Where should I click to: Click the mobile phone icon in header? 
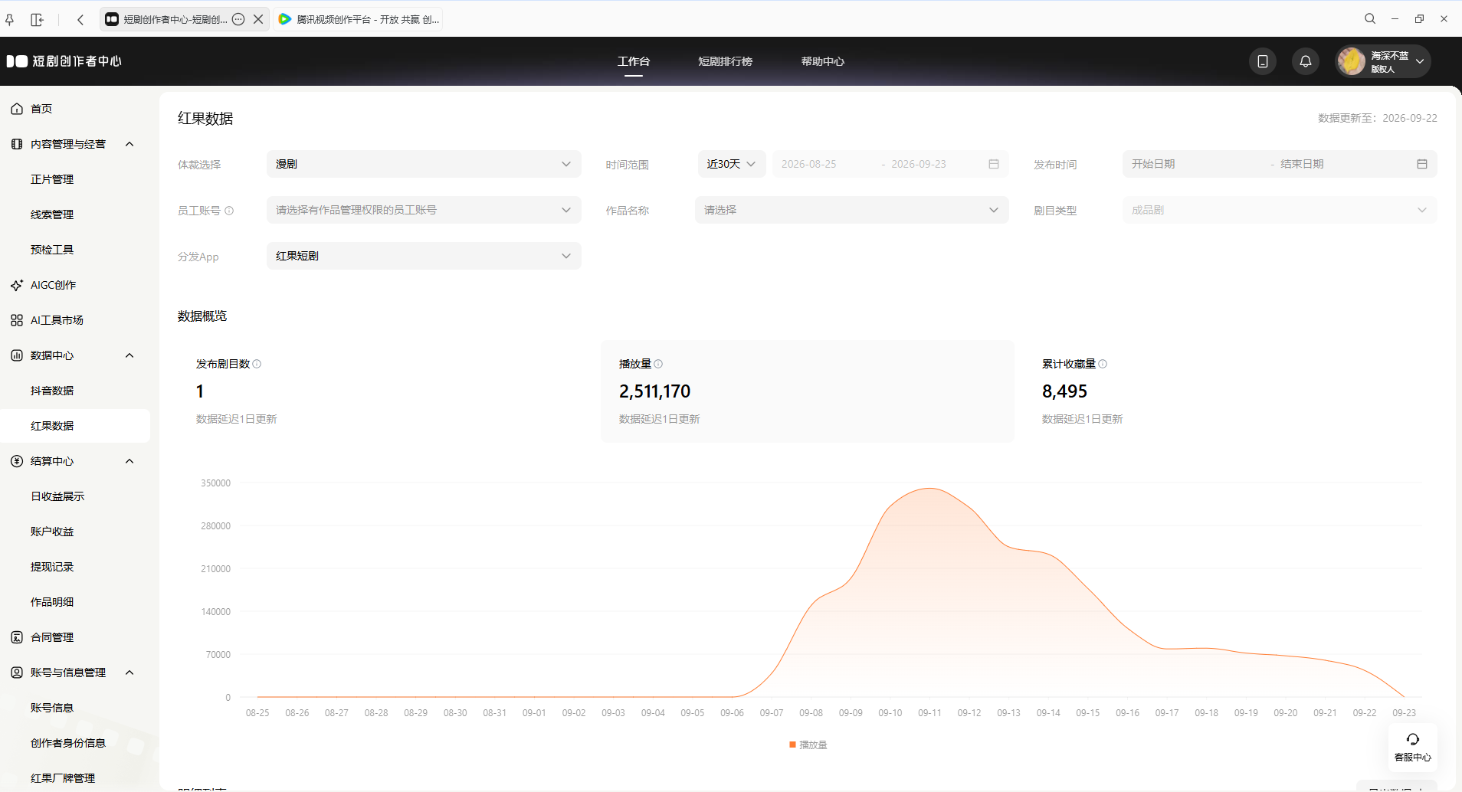click(x=1263, y=61)
